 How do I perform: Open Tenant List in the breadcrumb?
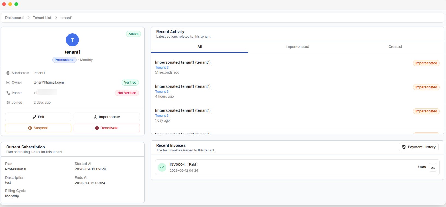pos(42,18)
